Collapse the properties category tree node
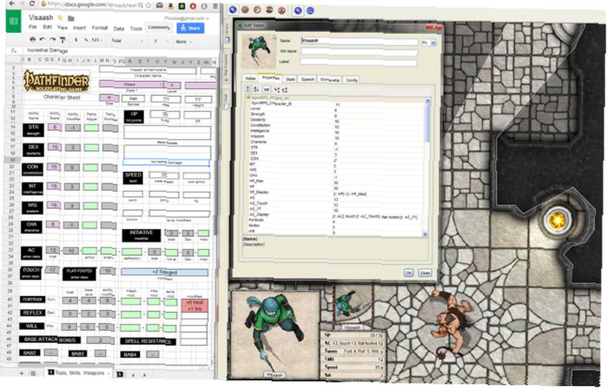Image resolution: width=608 pixels, height=388 pixels. point(248,98)
